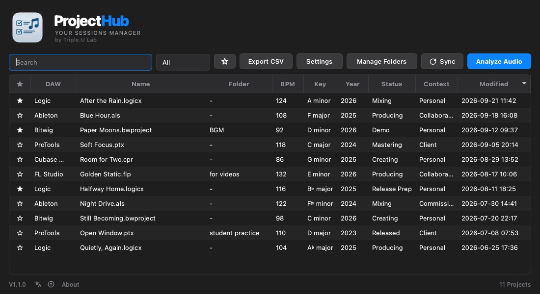Sort by the Year column header
This screenshot has height=294, width=540.
[352, 84]
